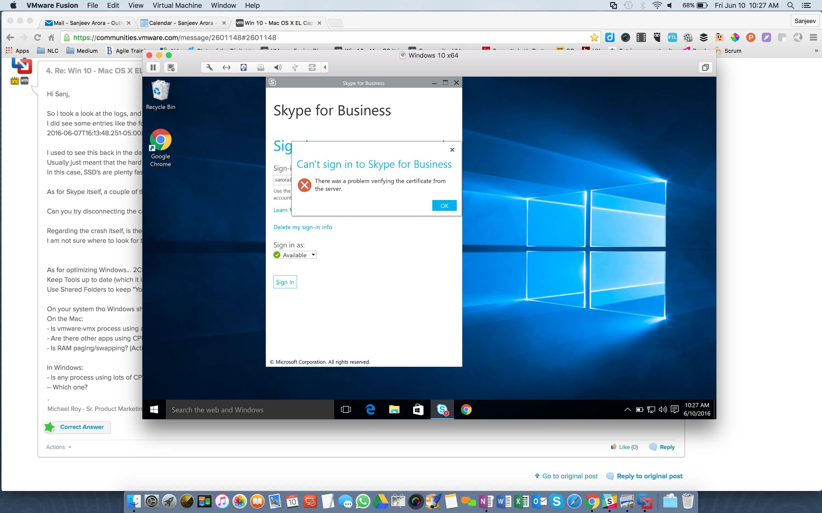Go to Chrome home page icon

point(51,38)
